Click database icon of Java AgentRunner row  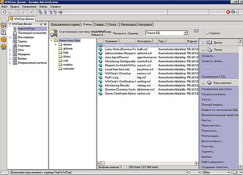tap(100, 57)
